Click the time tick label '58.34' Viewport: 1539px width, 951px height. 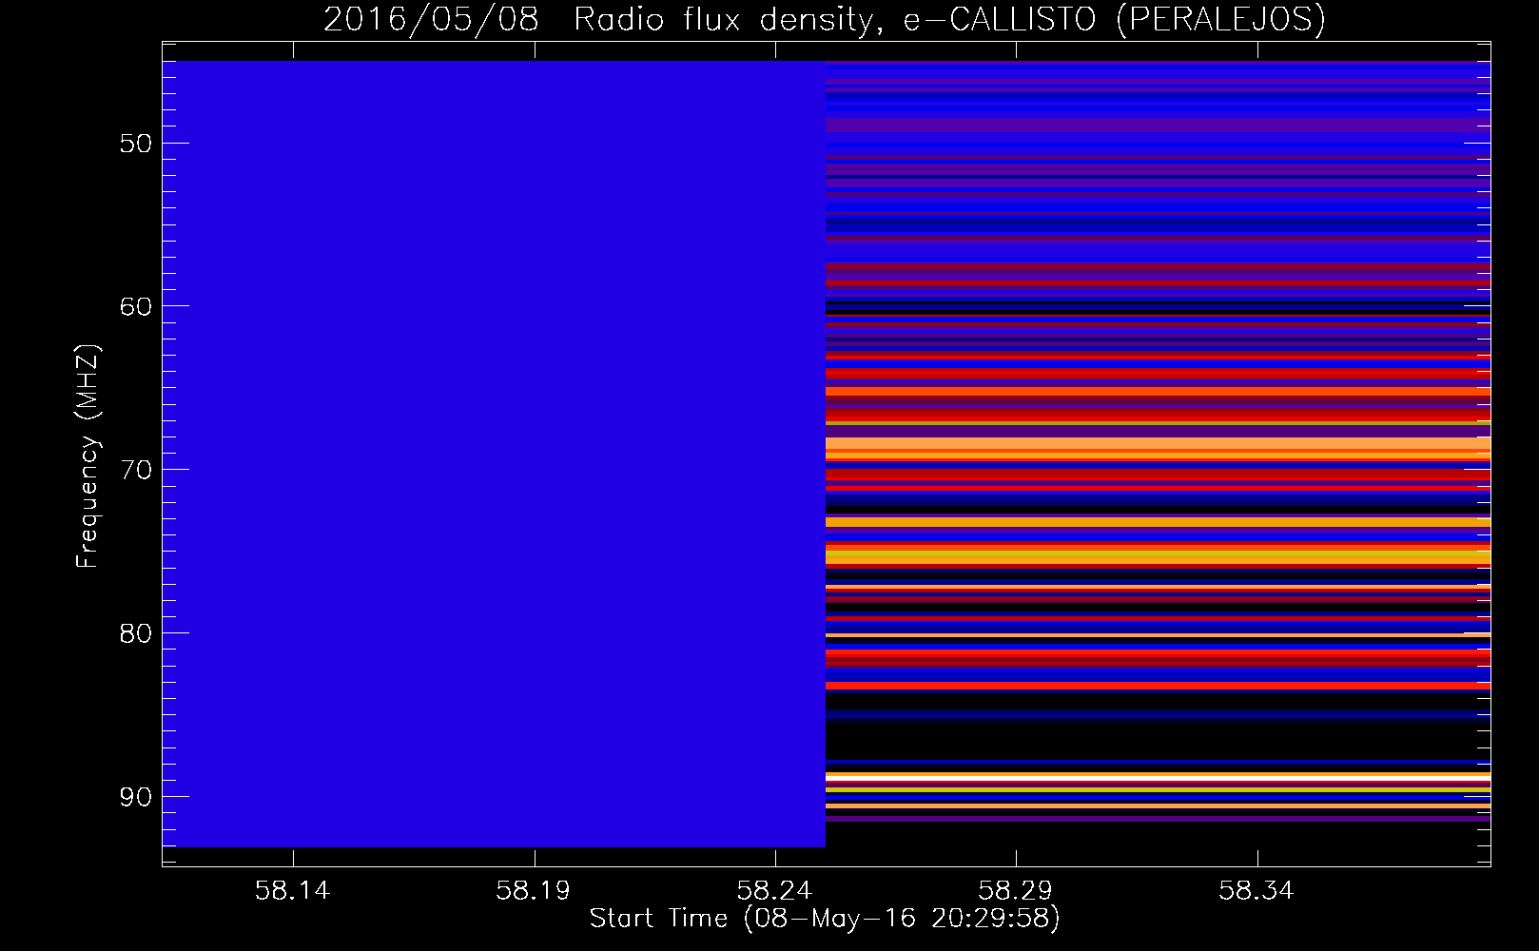(x=1257, y=890)
